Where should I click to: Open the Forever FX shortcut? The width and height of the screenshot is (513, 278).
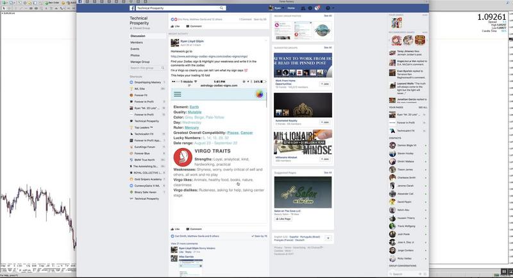pos(140,95)
